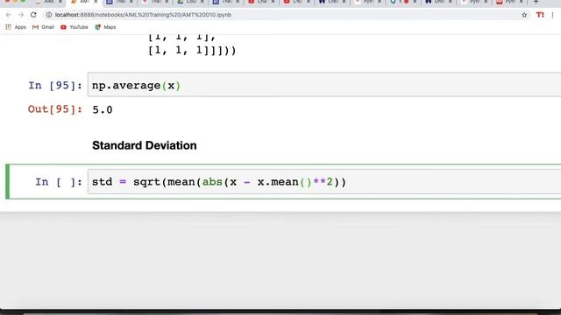Click the empty In [ ]: prompt
The height and width of the screenshot is (315, 561).
tap(59, 182)
